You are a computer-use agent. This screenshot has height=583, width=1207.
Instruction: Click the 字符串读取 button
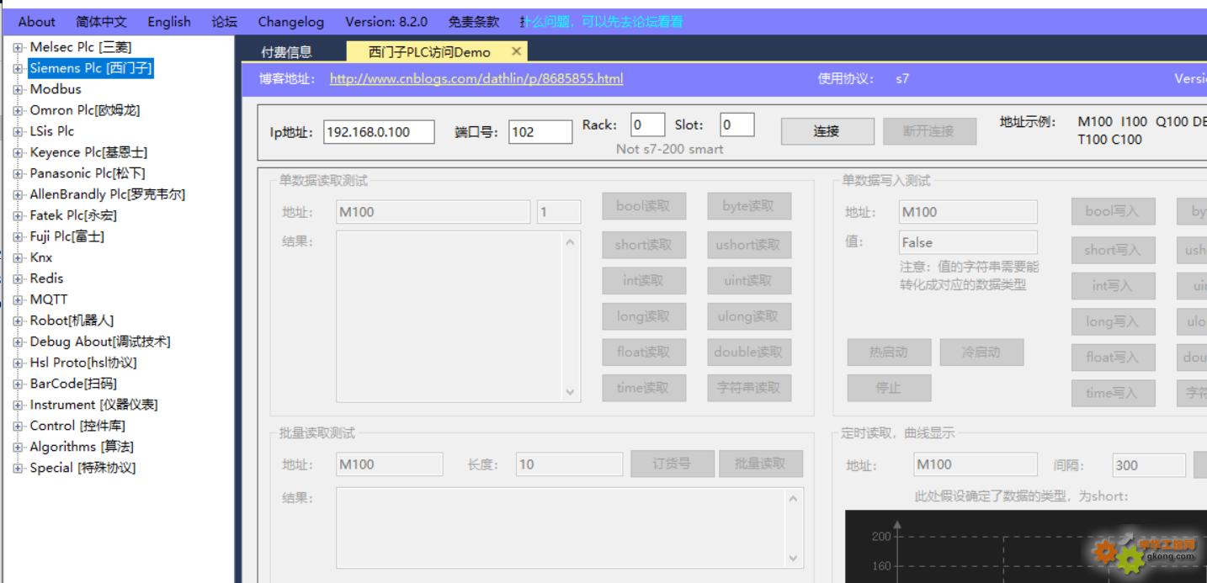749,388
